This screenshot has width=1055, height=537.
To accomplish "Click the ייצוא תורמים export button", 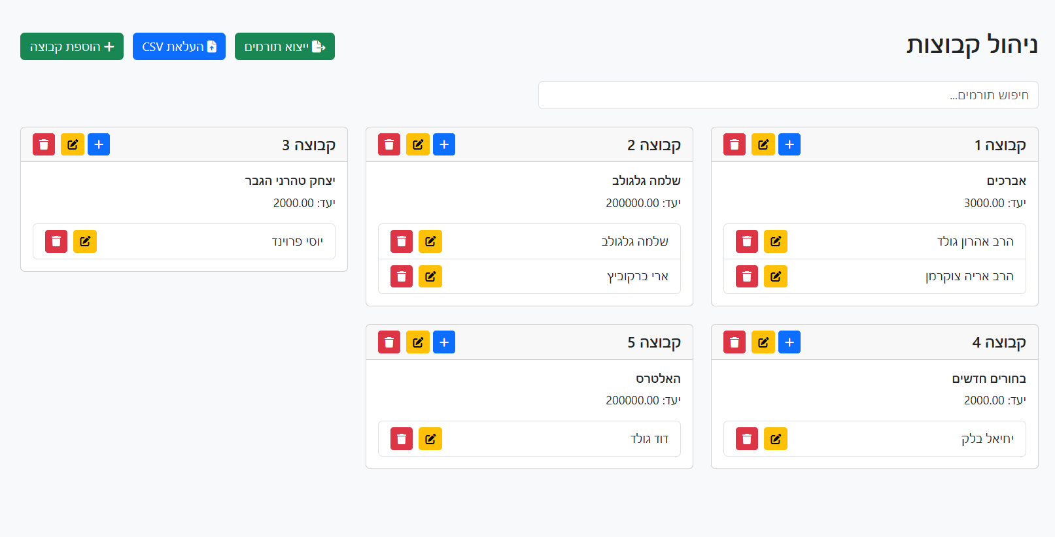I will click(285, 46).
